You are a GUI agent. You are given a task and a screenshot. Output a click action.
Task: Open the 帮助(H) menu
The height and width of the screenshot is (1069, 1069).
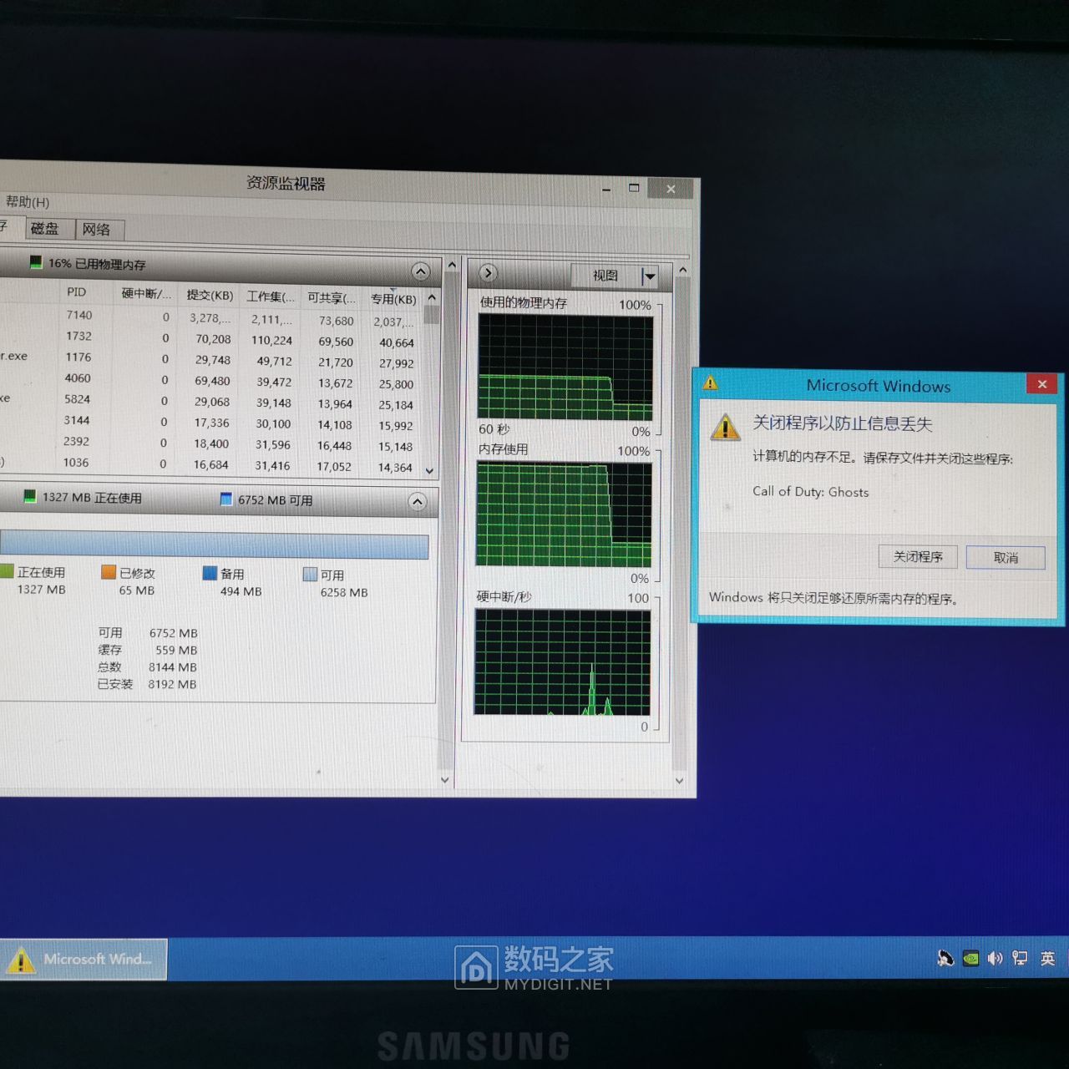[27, 202]
